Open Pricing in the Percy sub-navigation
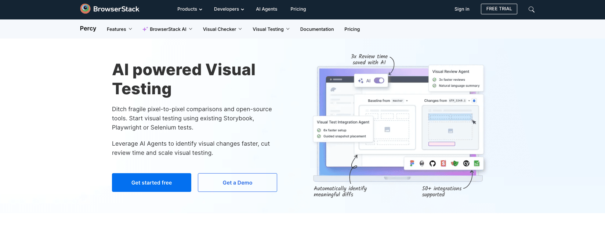Image resolution: width=605 pixels, height=226 pixels. point(352,29)
